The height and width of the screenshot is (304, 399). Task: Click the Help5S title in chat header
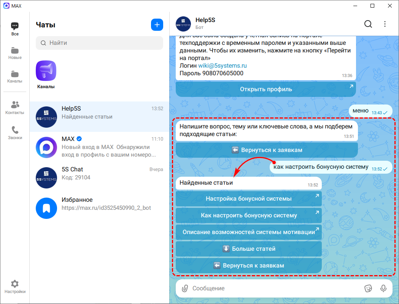(205, 20)
